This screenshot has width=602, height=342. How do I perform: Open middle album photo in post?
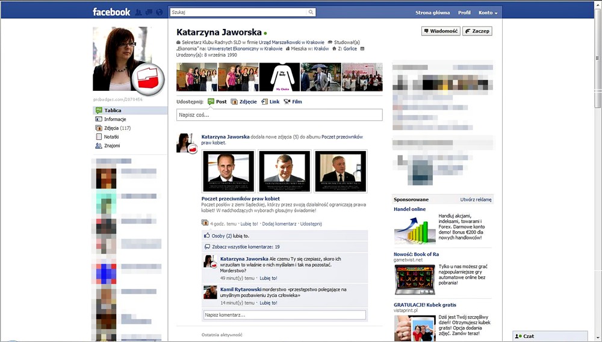[285, 171]
